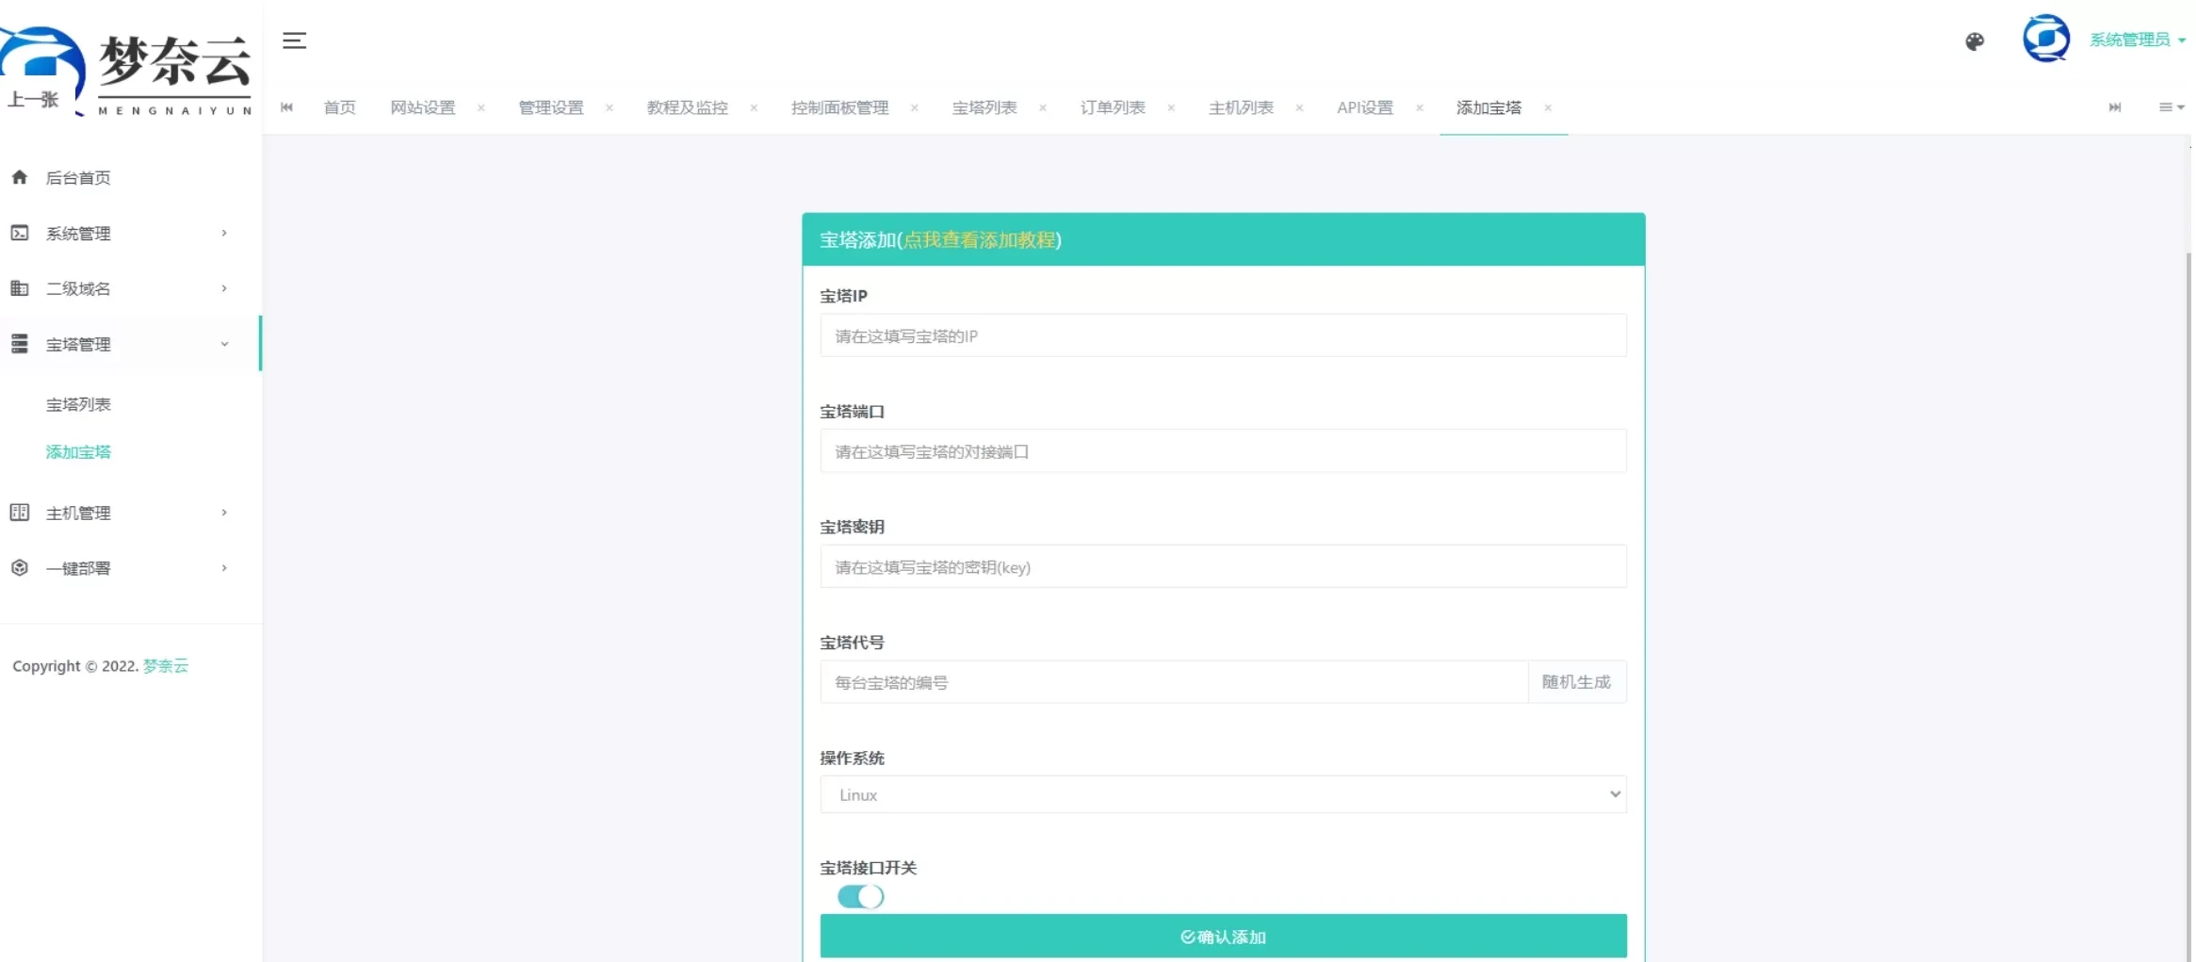Click the 随机生成 button
The height and width of the screenshot is (962, 2196).
1576,681
